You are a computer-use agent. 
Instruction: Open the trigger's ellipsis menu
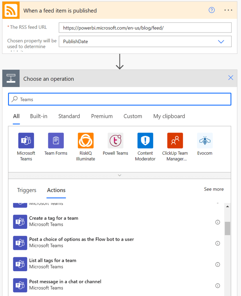(x=228, y=10)
